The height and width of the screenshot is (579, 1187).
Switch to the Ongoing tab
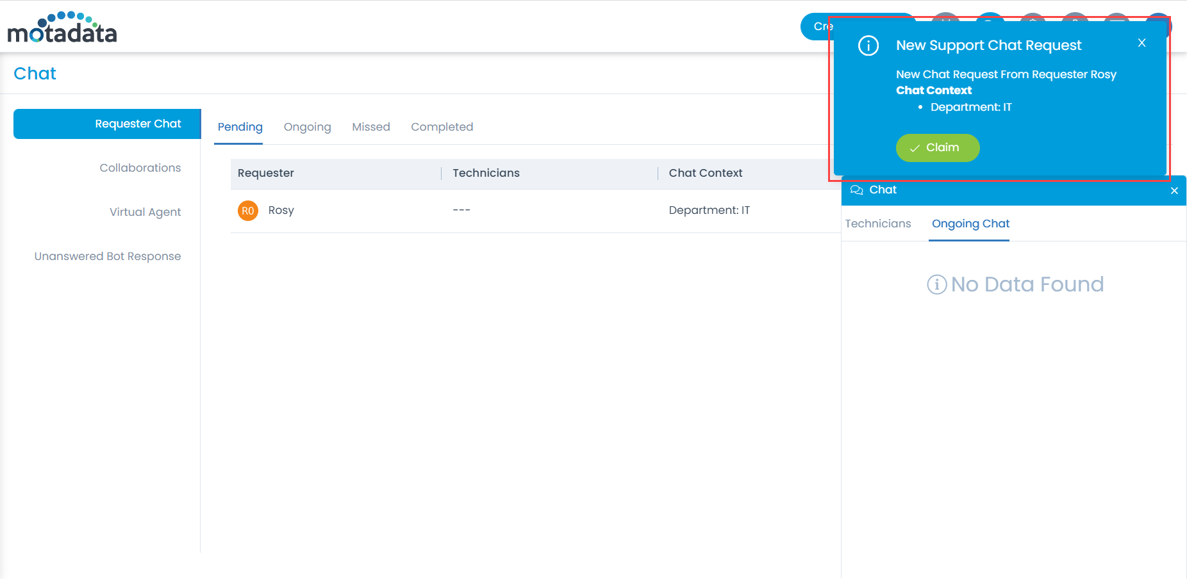pyautogui.click(x=307, y=127)
